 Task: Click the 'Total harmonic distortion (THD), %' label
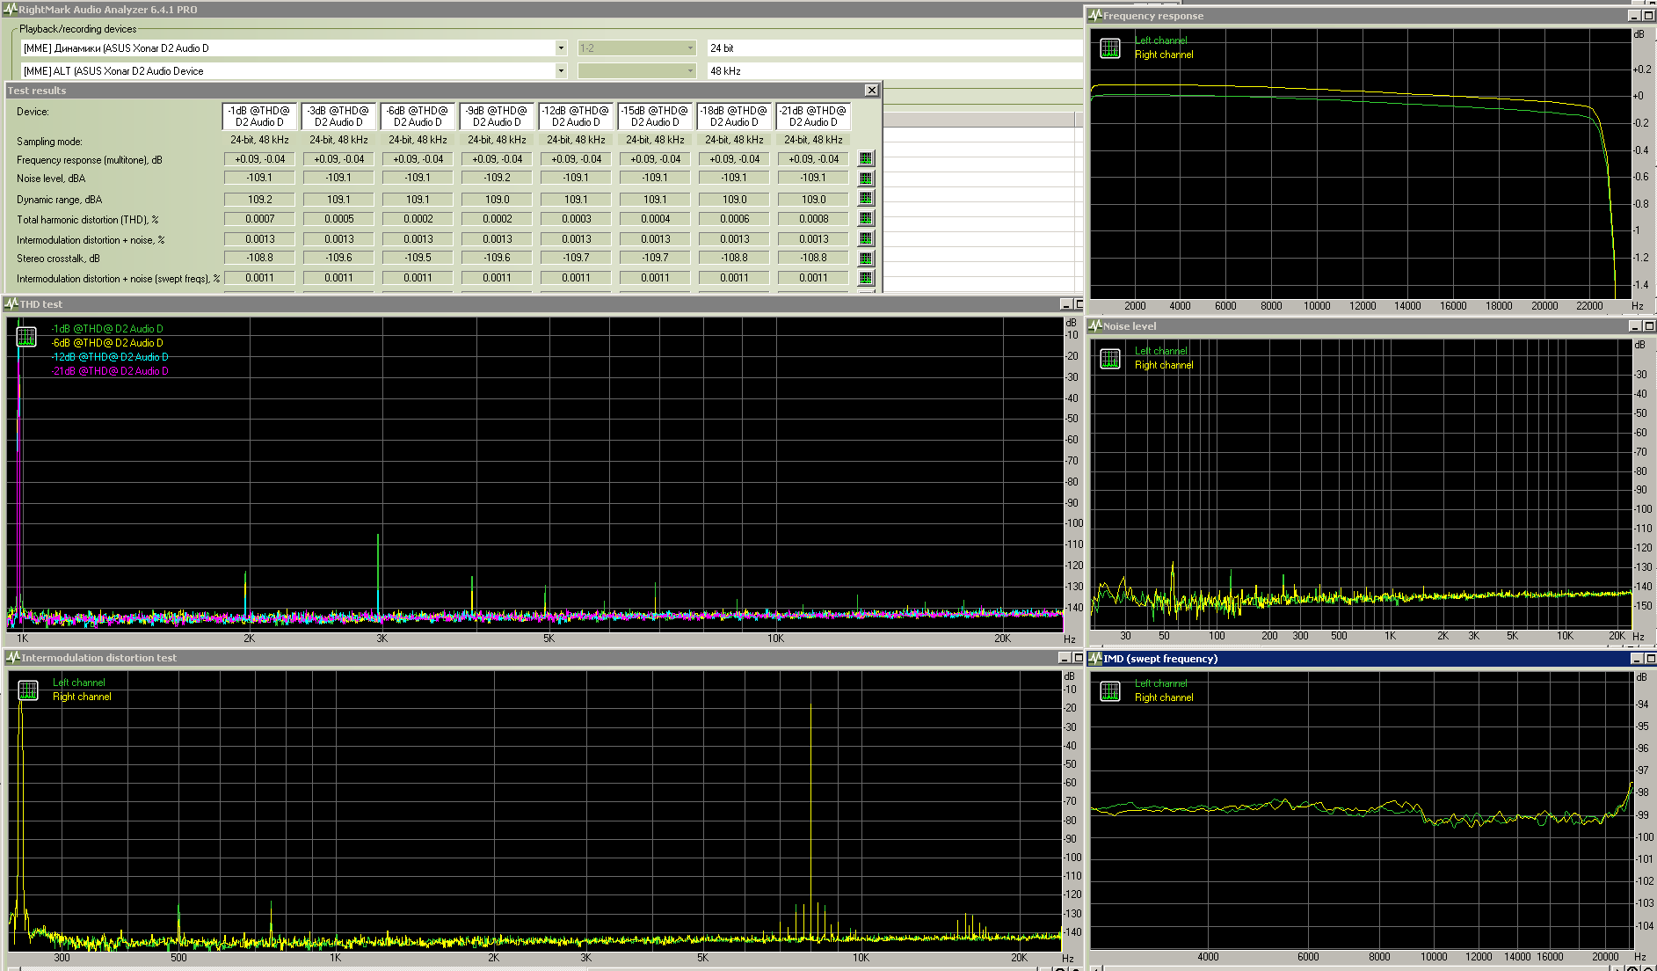tap(88, 220)
